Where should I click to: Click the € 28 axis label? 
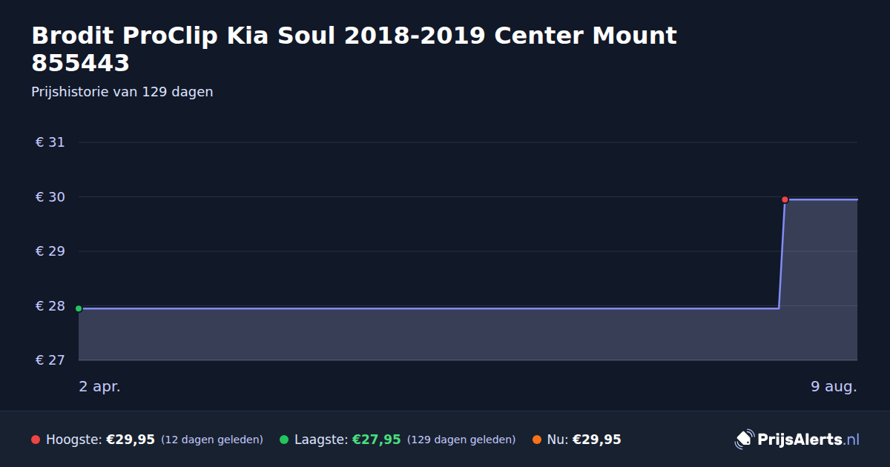[x=50, y=306]
